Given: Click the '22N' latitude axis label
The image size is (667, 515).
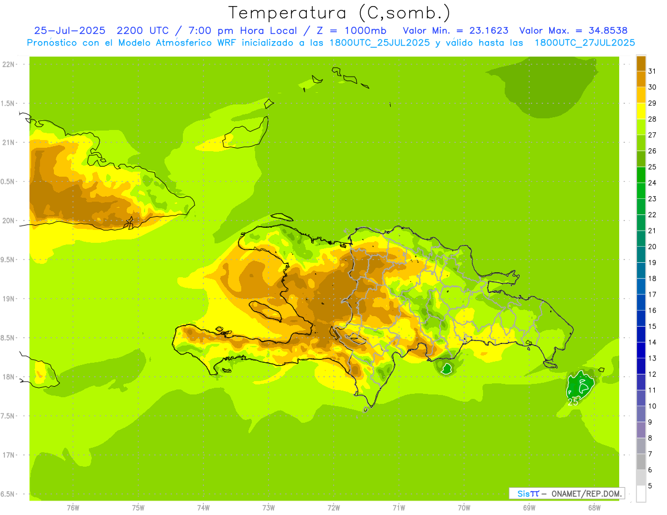Looking at the screenshot, I should (8, 64).
